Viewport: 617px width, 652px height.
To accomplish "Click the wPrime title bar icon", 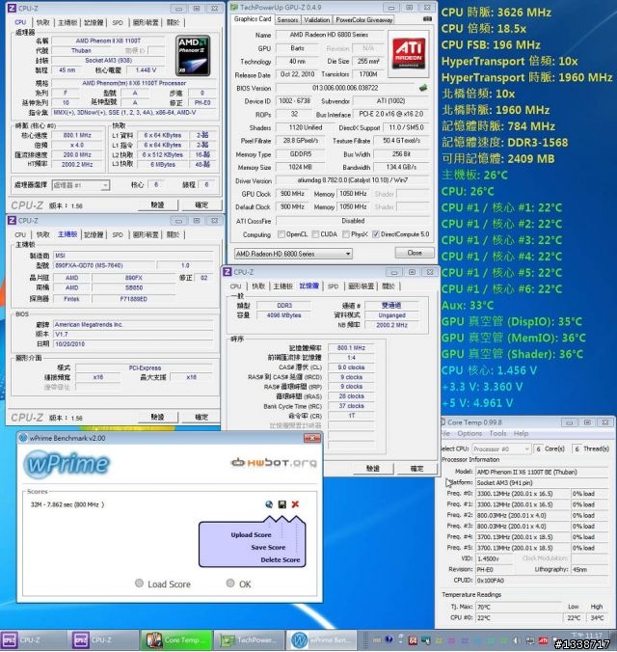I will [x=23, y=438].
